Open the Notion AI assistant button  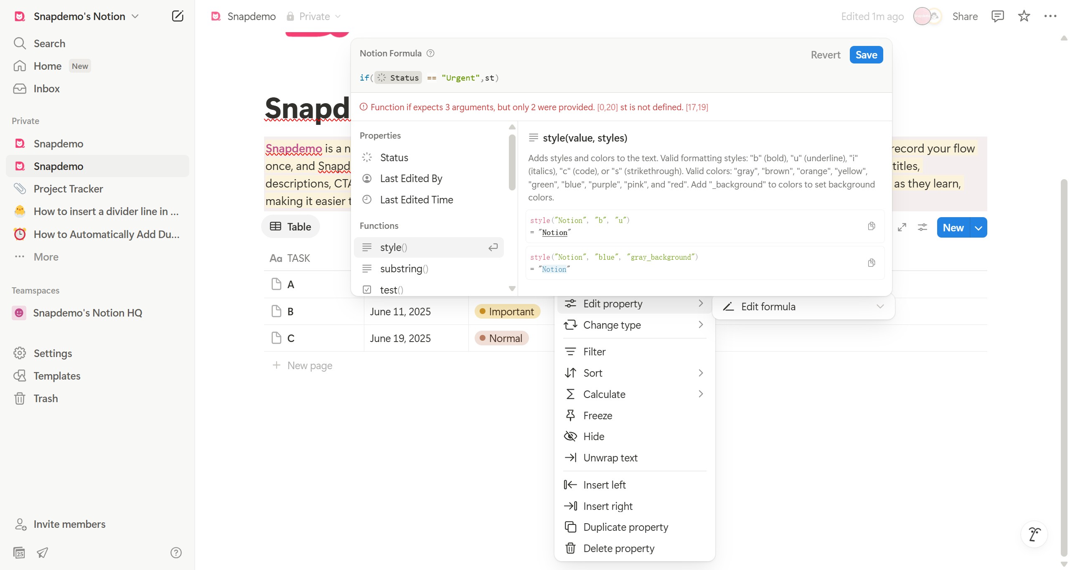(1034, 534)
